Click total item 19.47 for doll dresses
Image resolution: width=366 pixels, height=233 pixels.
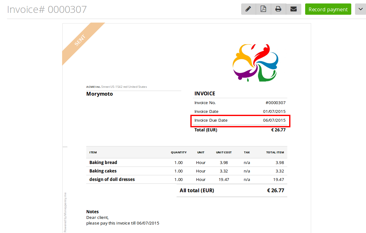(278, 180)
